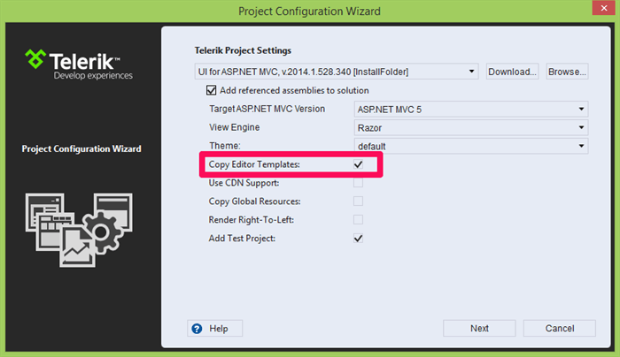The height and width of the screenshot is (357, 620).
Task: Open the Target ASP.NET MVC Version dropdown
Action: [471, 109]
